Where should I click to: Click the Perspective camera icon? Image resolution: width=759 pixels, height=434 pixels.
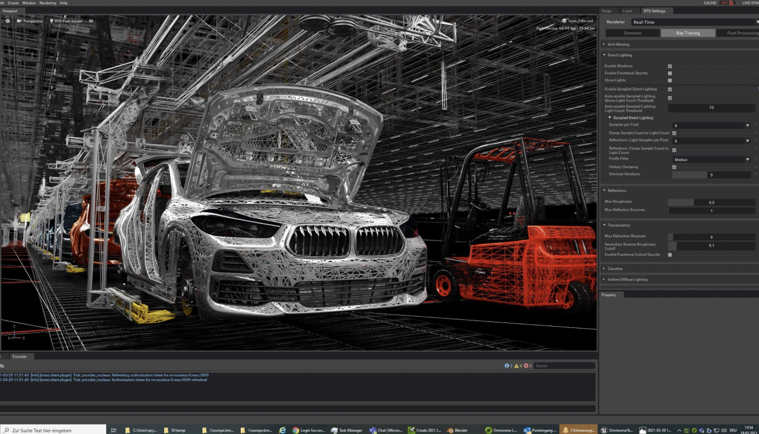19,21
